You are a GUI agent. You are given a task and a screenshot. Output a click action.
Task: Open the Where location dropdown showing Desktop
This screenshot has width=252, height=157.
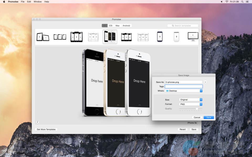pyautogui.click(x=184, y=91)
